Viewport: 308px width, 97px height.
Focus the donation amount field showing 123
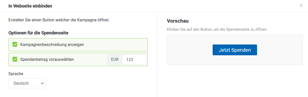click(x=134, y=60)
